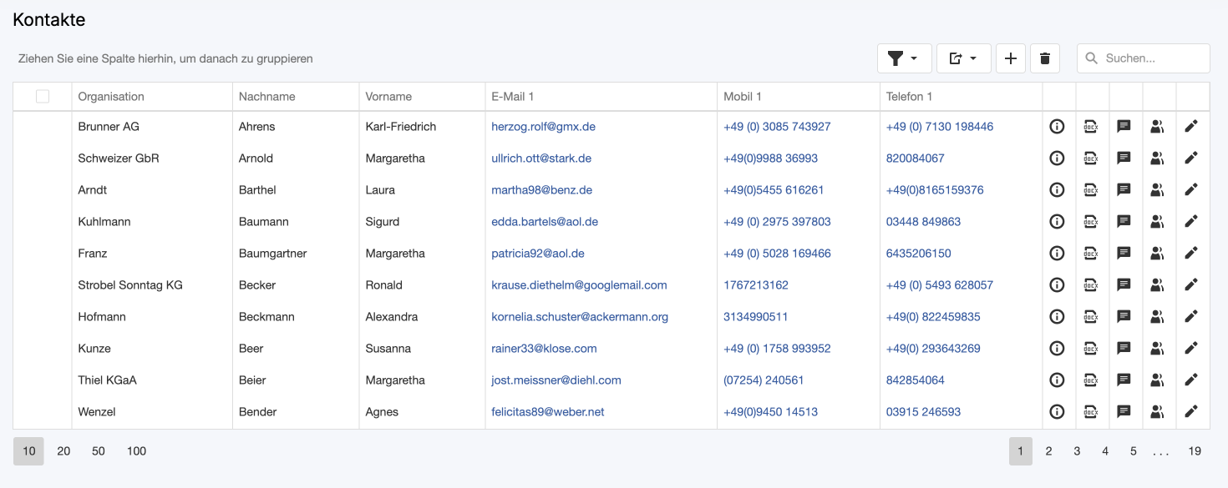Set page size to 20 rows
This screenshot has height=488, width=1228.
coord(63,451)
